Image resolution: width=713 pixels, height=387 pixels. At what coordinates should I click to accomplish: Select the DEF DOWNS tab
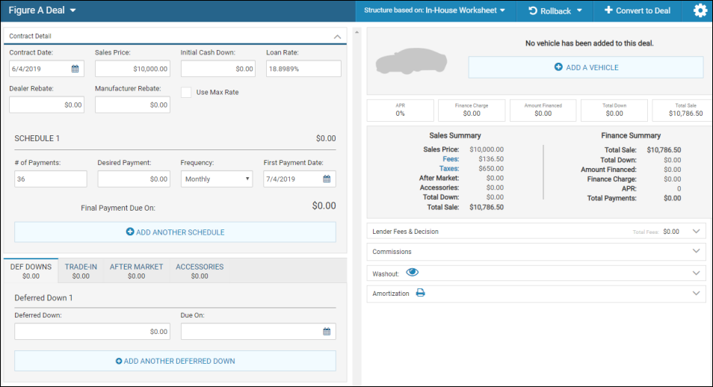(31, 271)
